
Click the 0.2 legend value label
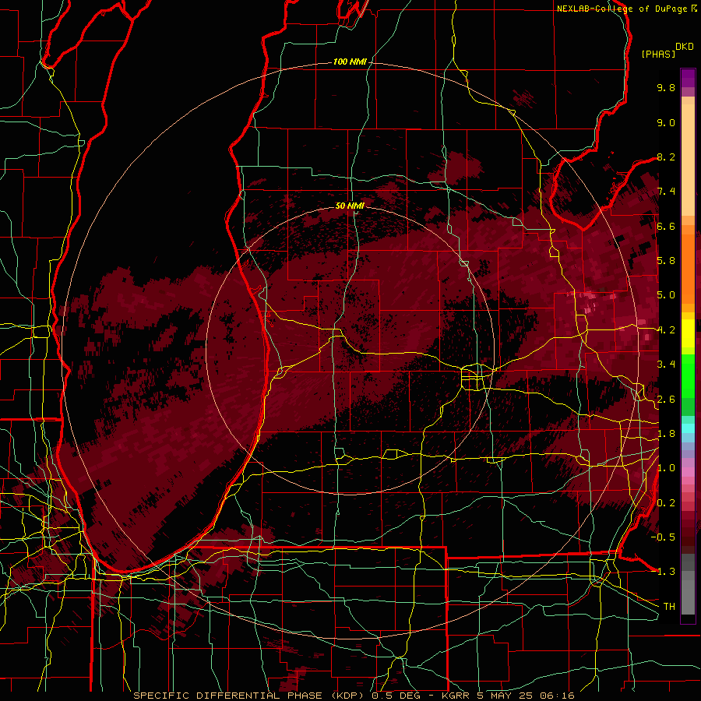tap(666, 503)
